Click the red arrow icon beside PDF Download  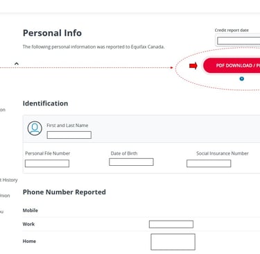(x=193, y=66)
